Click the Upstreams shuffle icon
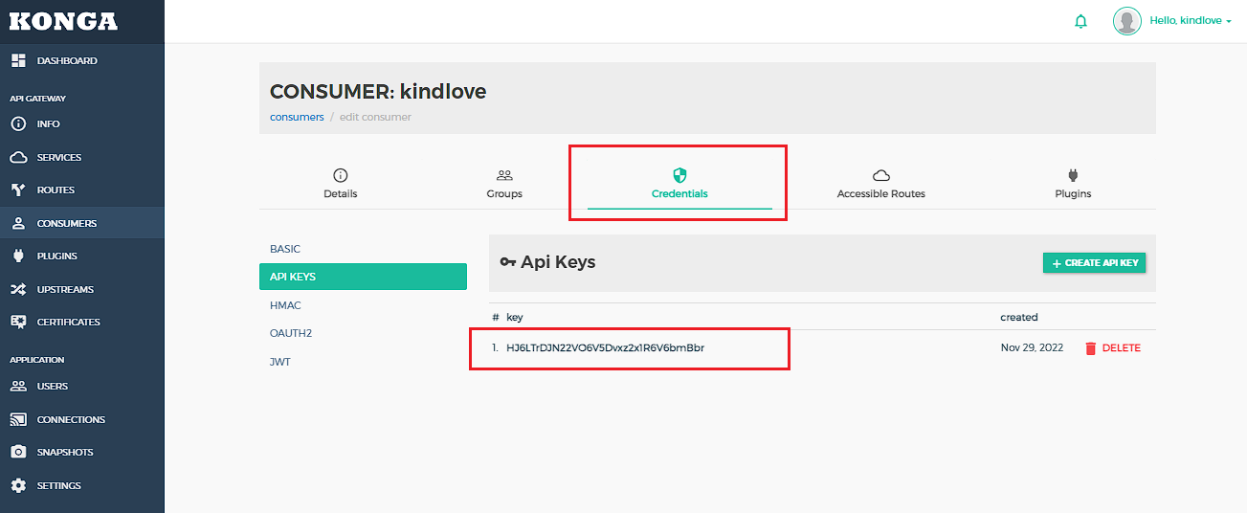Image resolution: width=1247 pixels, height=513 pixels. click(18, 289)
